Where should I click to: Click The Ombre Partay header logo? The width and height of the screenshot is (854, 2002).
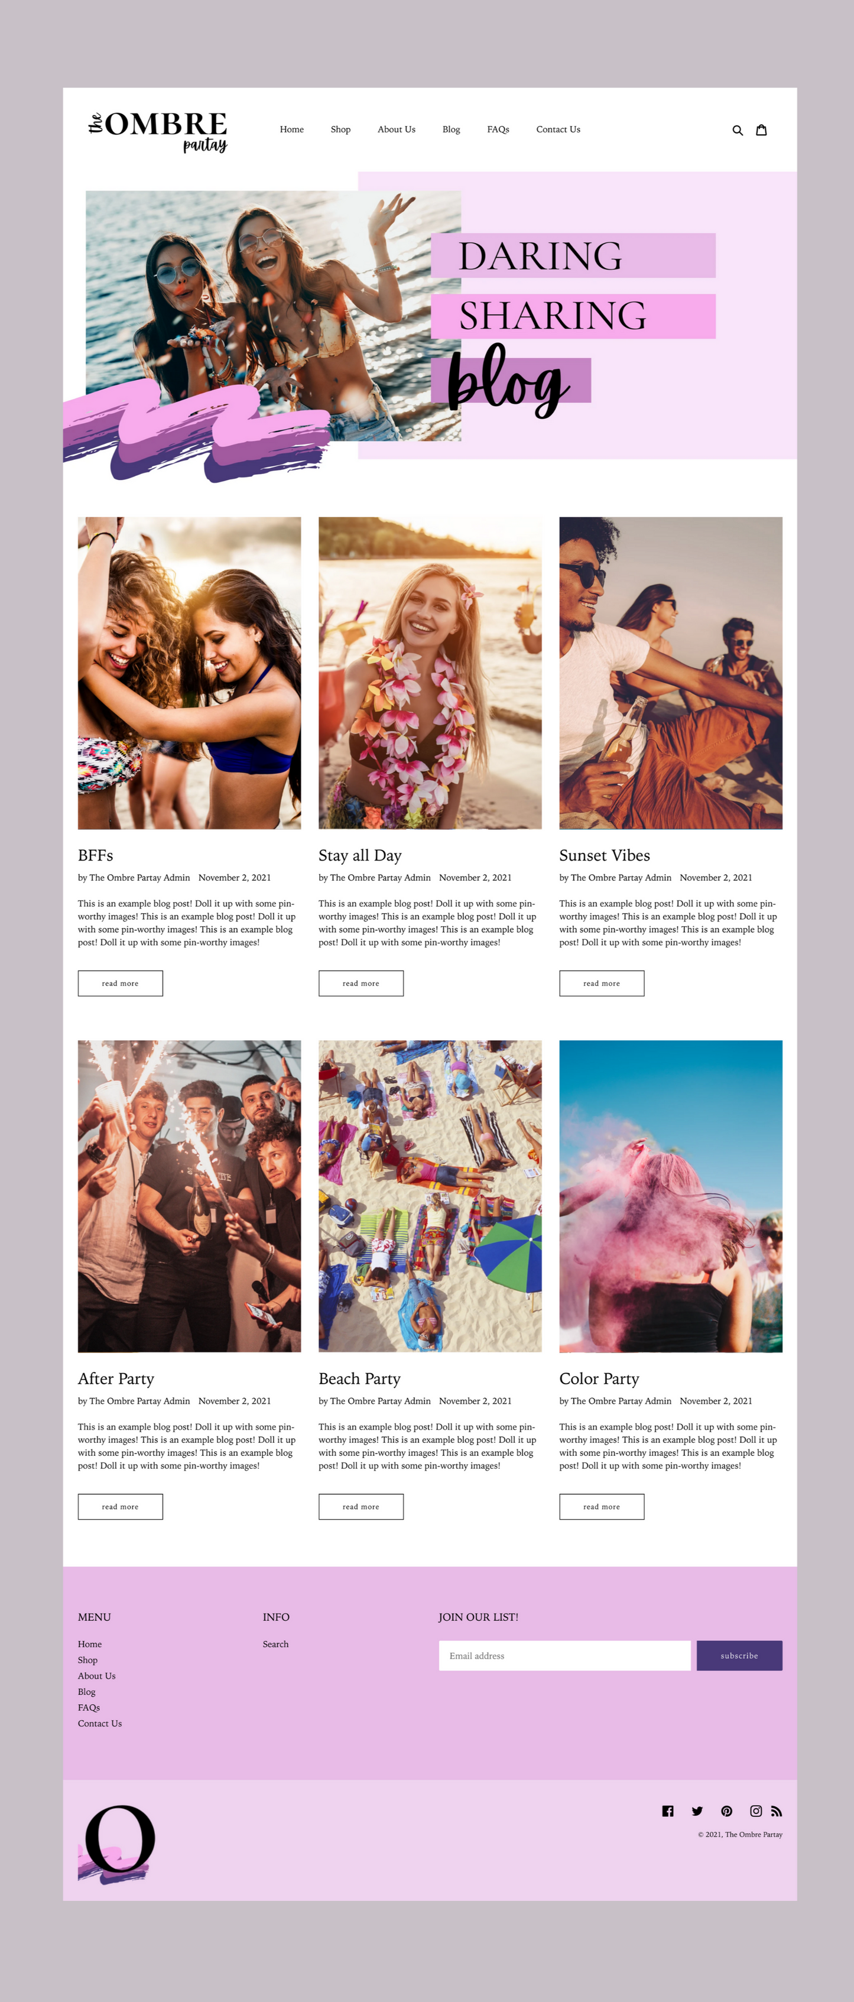pyautogui.click(x=158, y=131)
